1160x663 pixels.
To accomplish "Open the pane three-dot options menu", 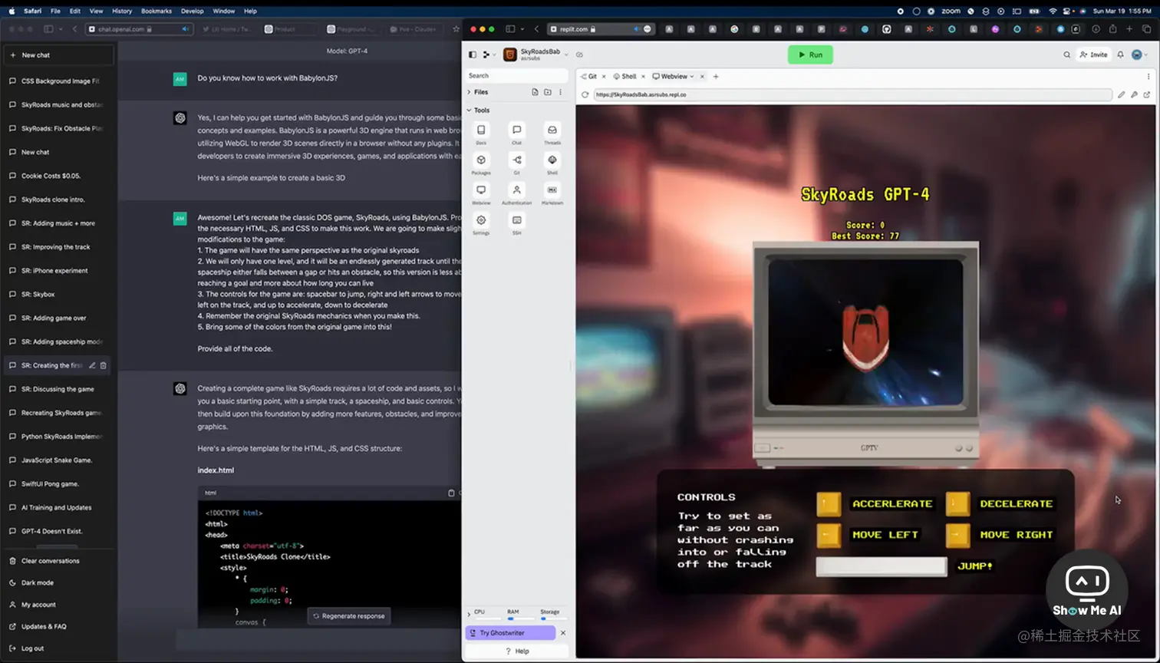I will coord(1148,76).
